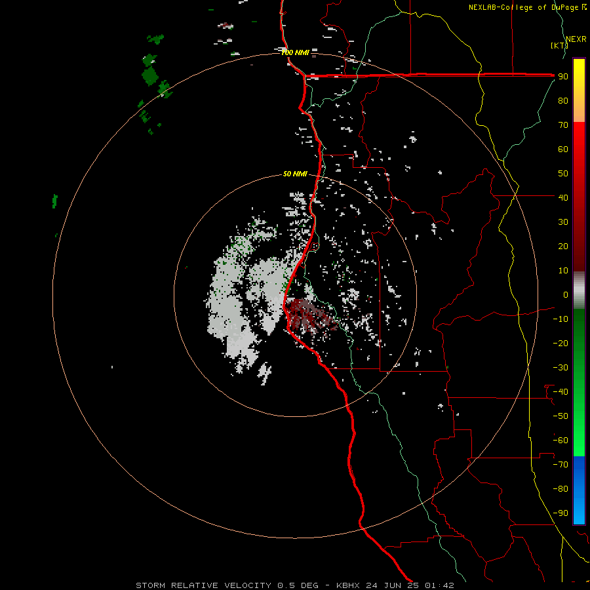
Task: Click the KBHX station identifier in footer
Action: 348,585
